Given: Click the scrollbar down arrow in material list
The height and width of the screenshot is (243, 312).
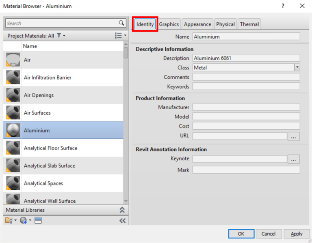Looking at the screenshot, I should (126, 201).
